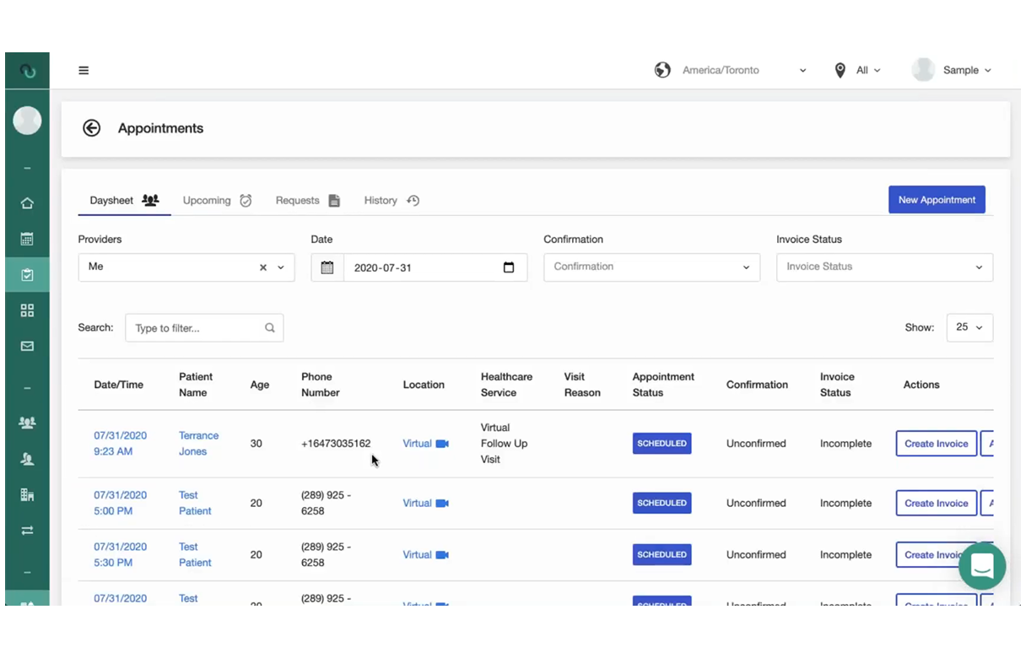Screen dimensions: 1026x658
Task: Open Test Patient link in the 5:30 PM row
Action: click(195, 555)
